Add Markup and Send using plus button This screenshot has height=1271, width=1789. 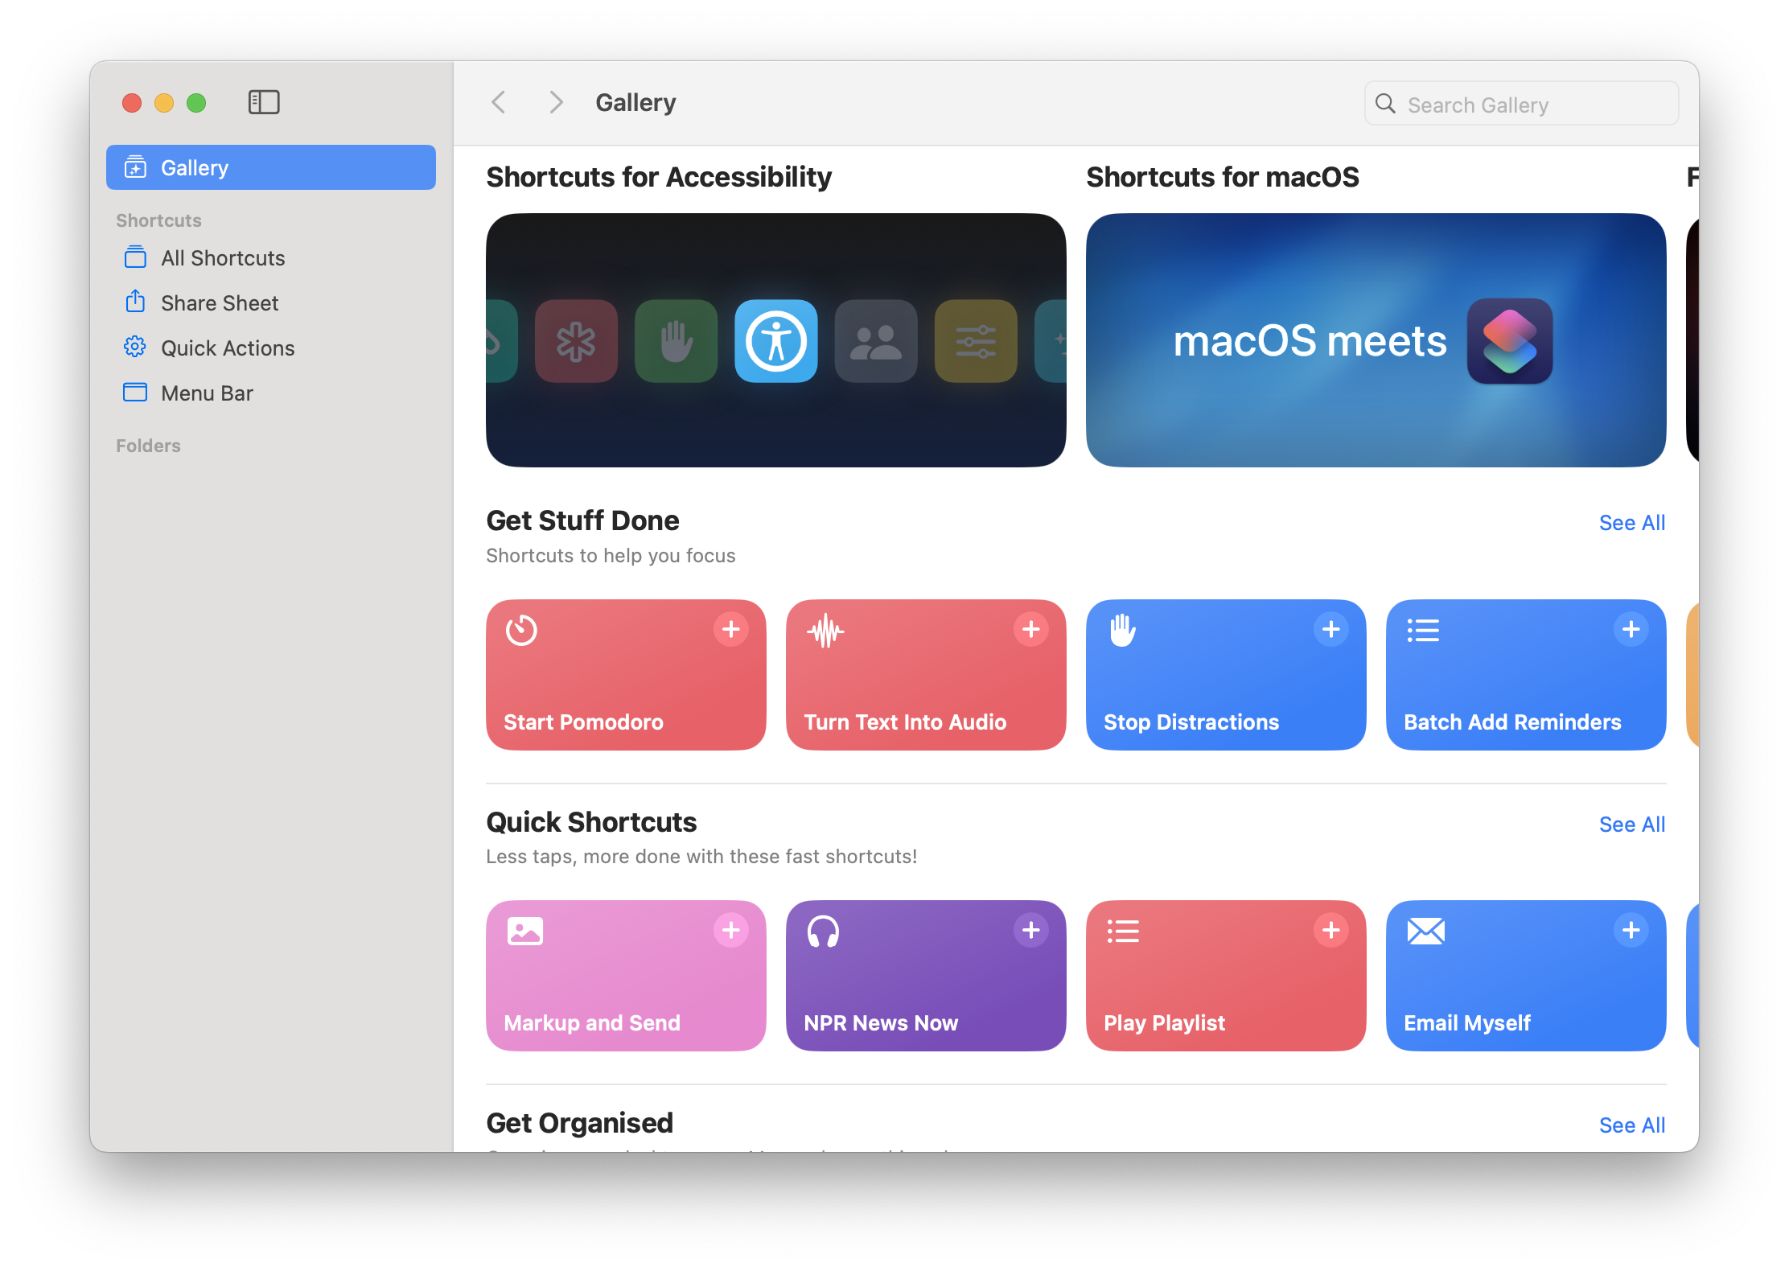tap(730, 930)
